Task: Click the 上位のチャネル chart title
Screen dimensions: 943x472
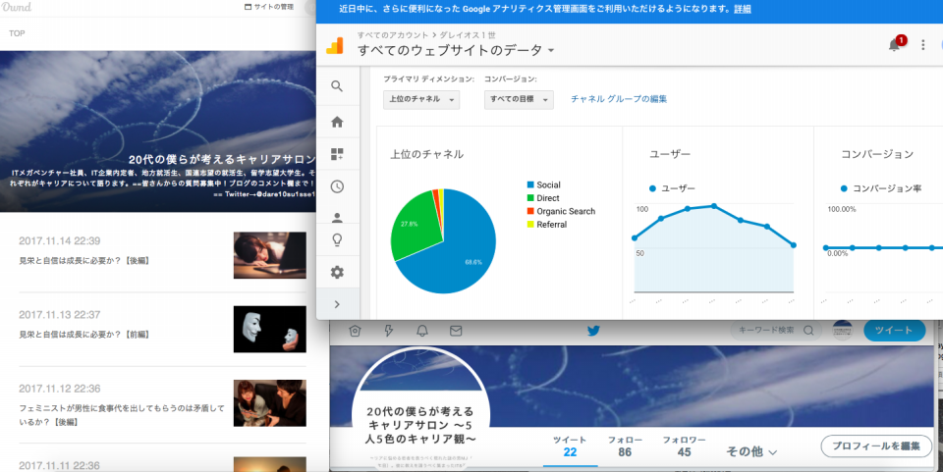Action: click(x=427, y=154)
